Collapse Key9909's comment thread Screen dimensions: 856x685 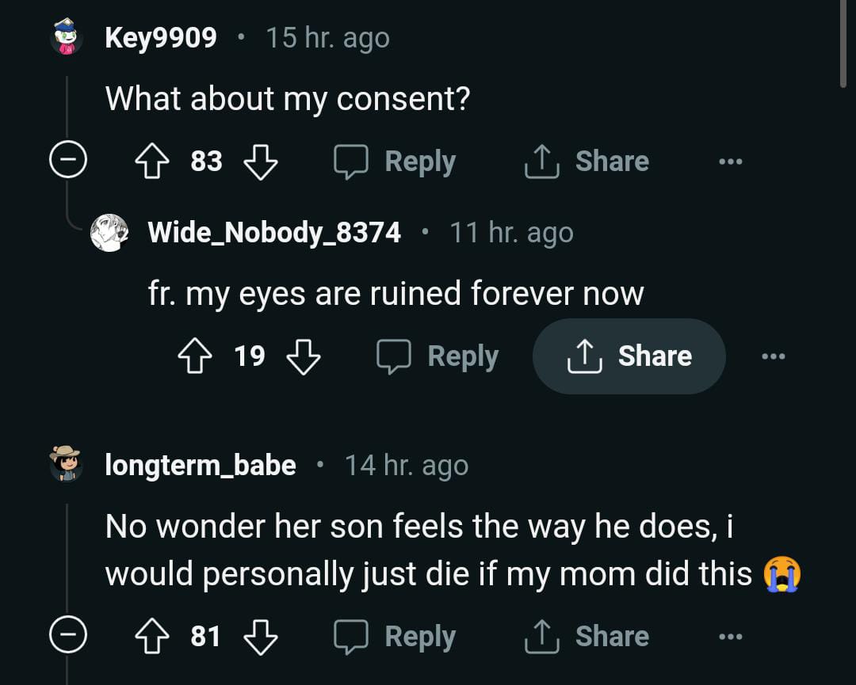click(x=67, y=162)
